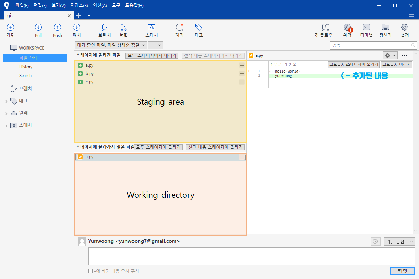Open the 원격 remote toolbar icon
The width and height of the screenshot is (419, 279).
click(347, 27)
